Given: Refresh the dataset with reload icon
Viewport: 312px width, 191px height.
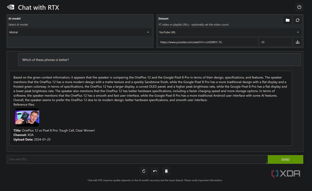Looking at the screenshot, I should coord(298,20).
